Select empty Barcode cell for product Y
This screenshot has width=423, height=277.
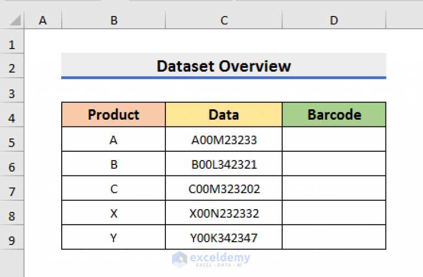pyautogui.click(x=334, y=237)
